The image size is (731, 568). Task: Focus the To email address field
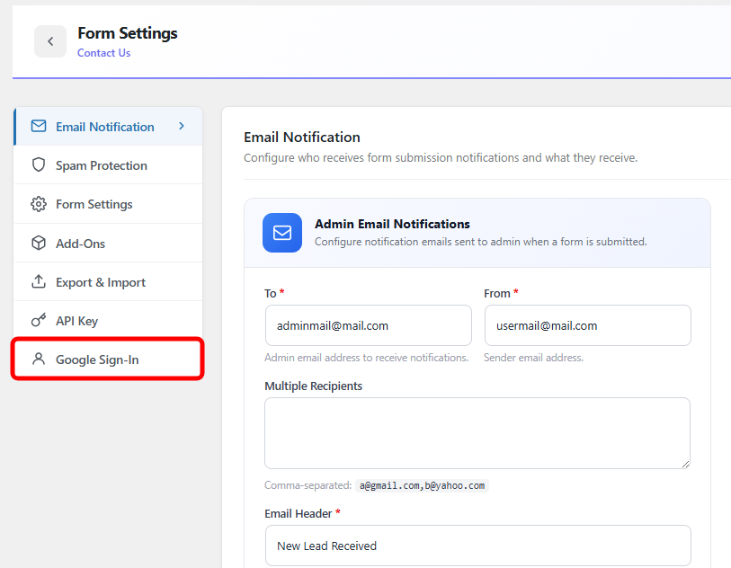click(368, 325)
